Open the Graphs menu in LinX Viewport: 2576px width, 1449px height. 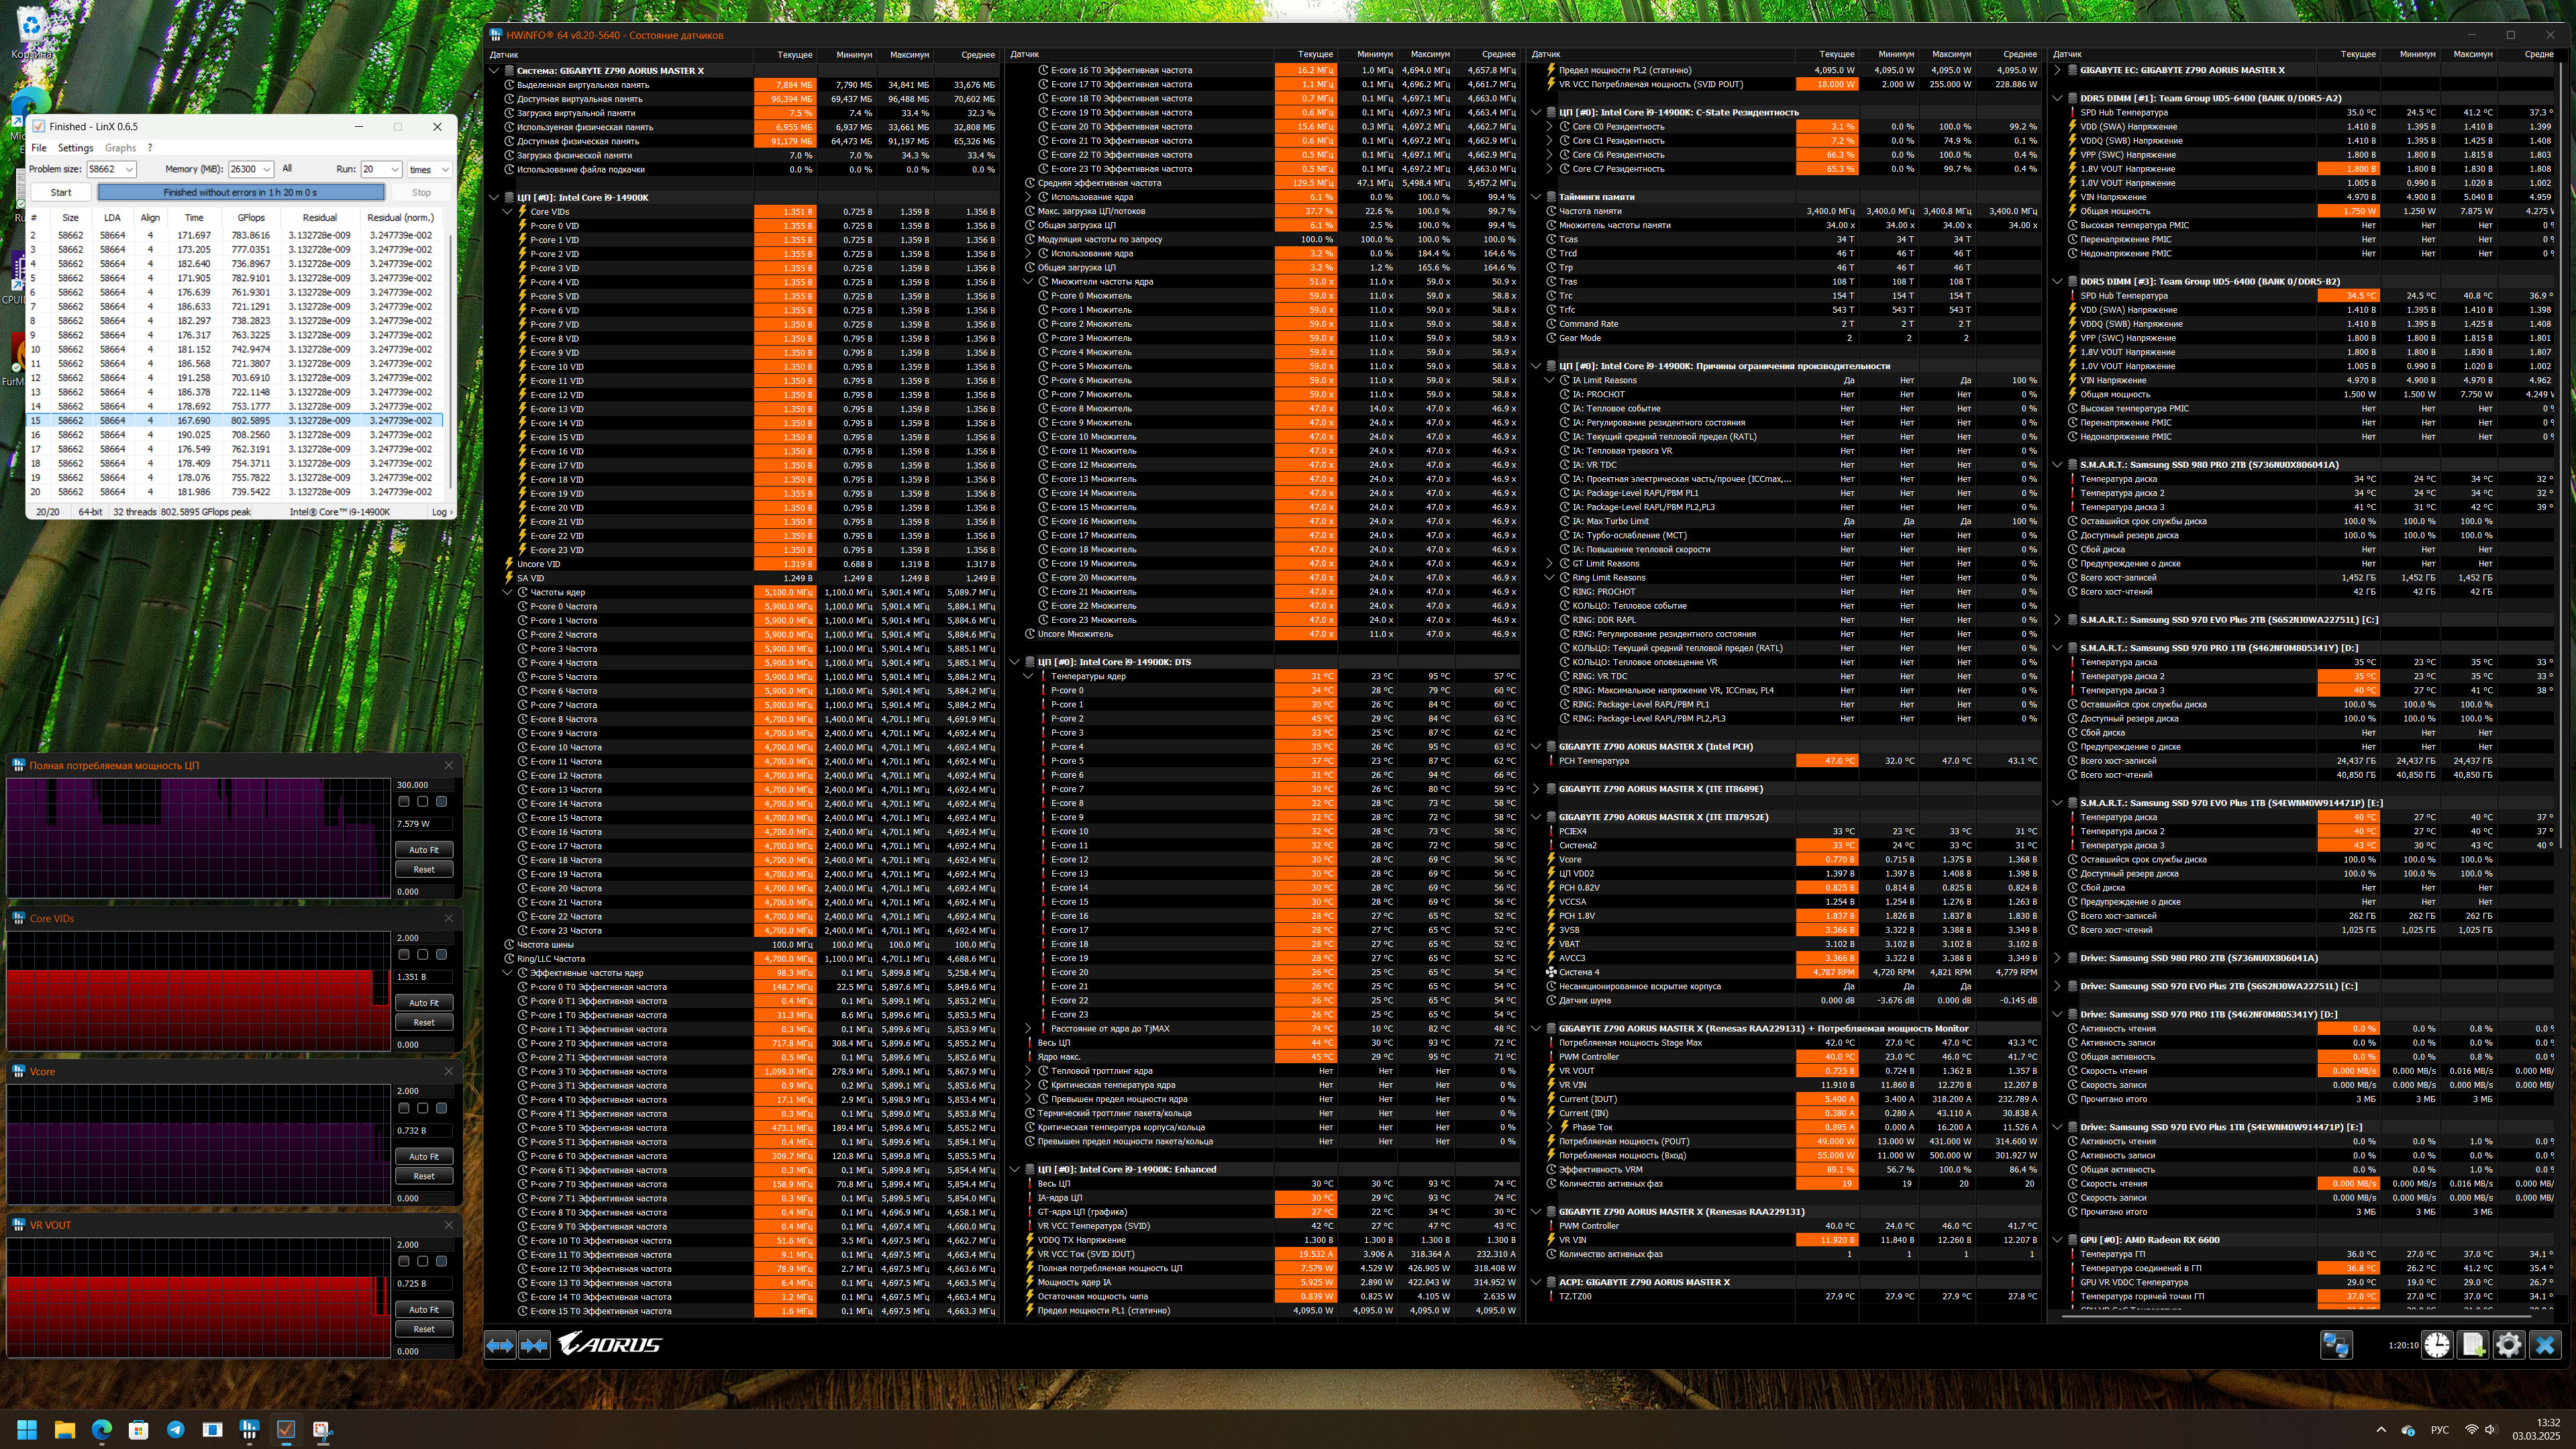[x=120, y=148]
